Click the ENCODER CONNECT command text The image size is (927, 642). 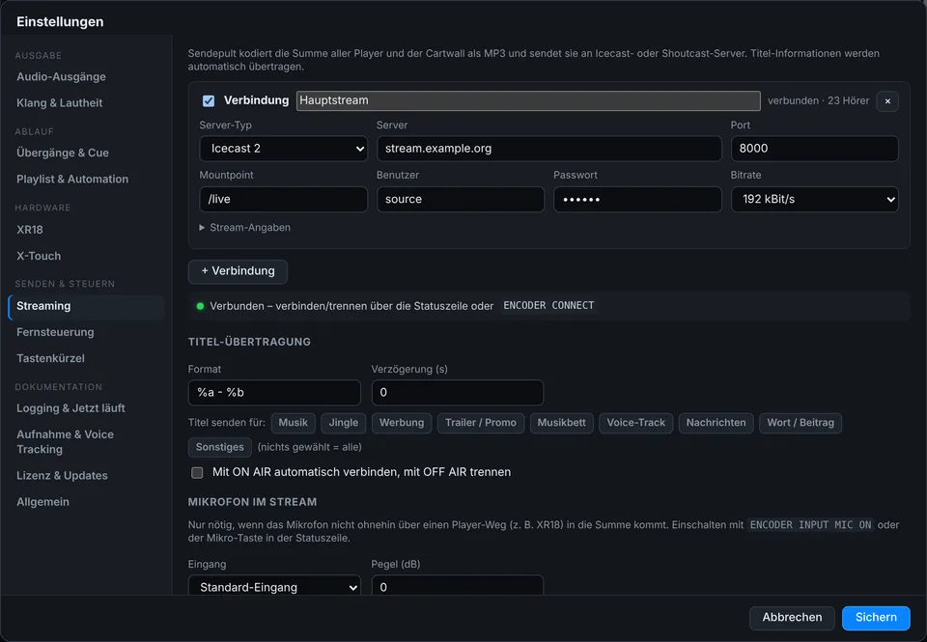click(x=548, y=306)
